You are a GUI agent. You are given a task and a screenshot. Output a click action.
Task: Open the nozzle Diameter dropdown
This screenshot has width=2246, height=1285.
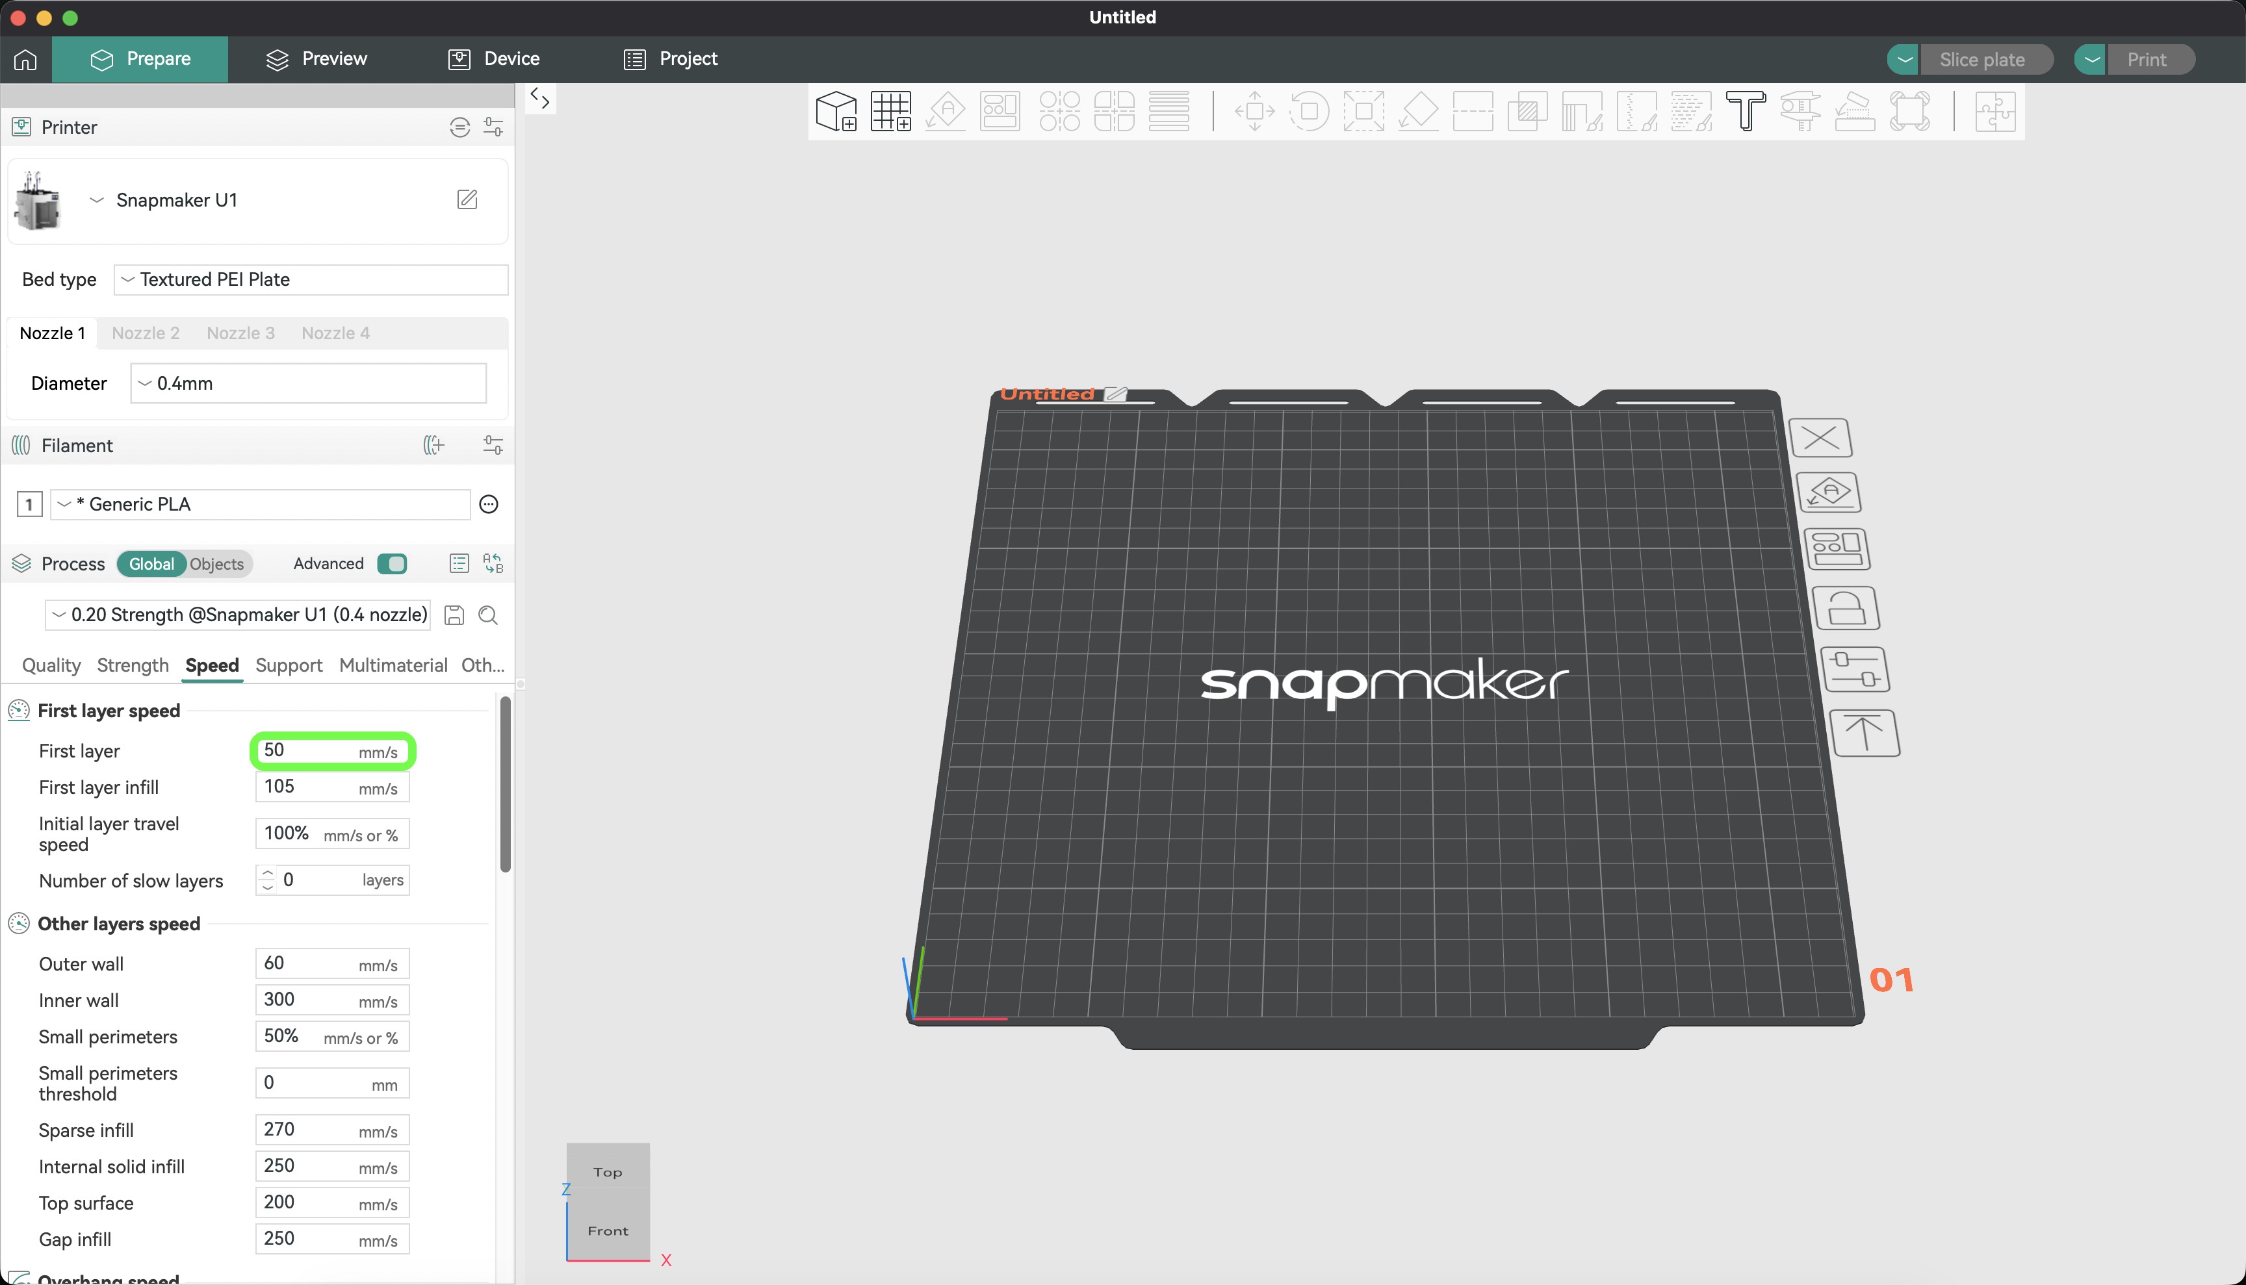pos(308,384)
